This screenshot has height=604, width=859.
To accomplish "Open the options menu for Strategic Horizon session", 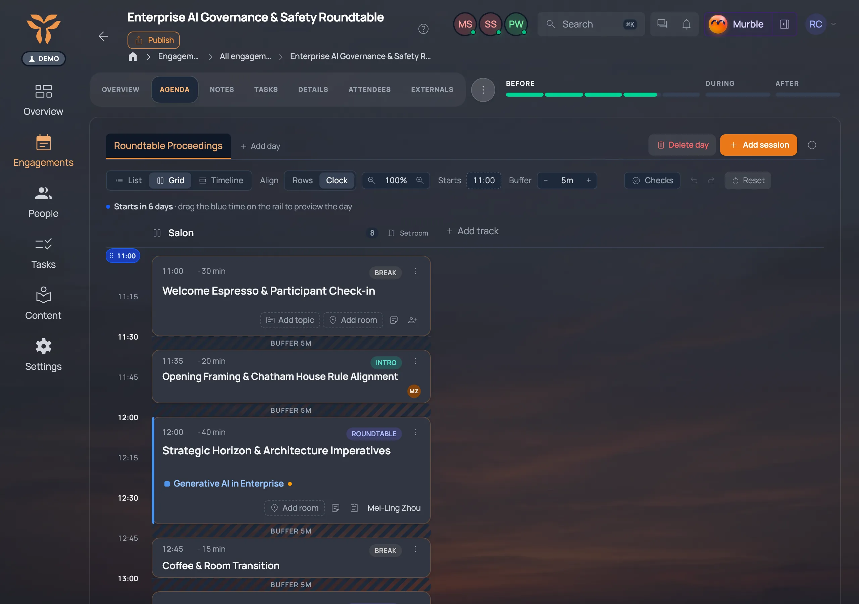I will [415, 432].
